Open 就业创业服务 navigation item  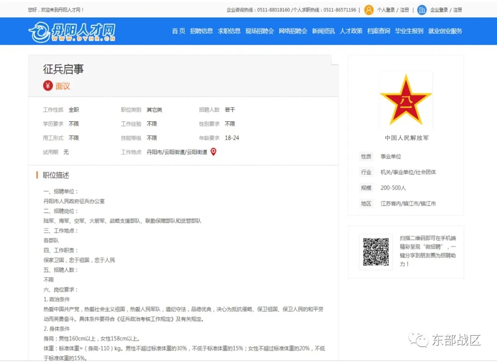coord(445,31)
